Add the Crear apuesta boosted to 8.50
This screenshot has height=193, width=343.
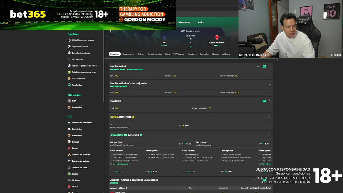(x=151, y=172)
